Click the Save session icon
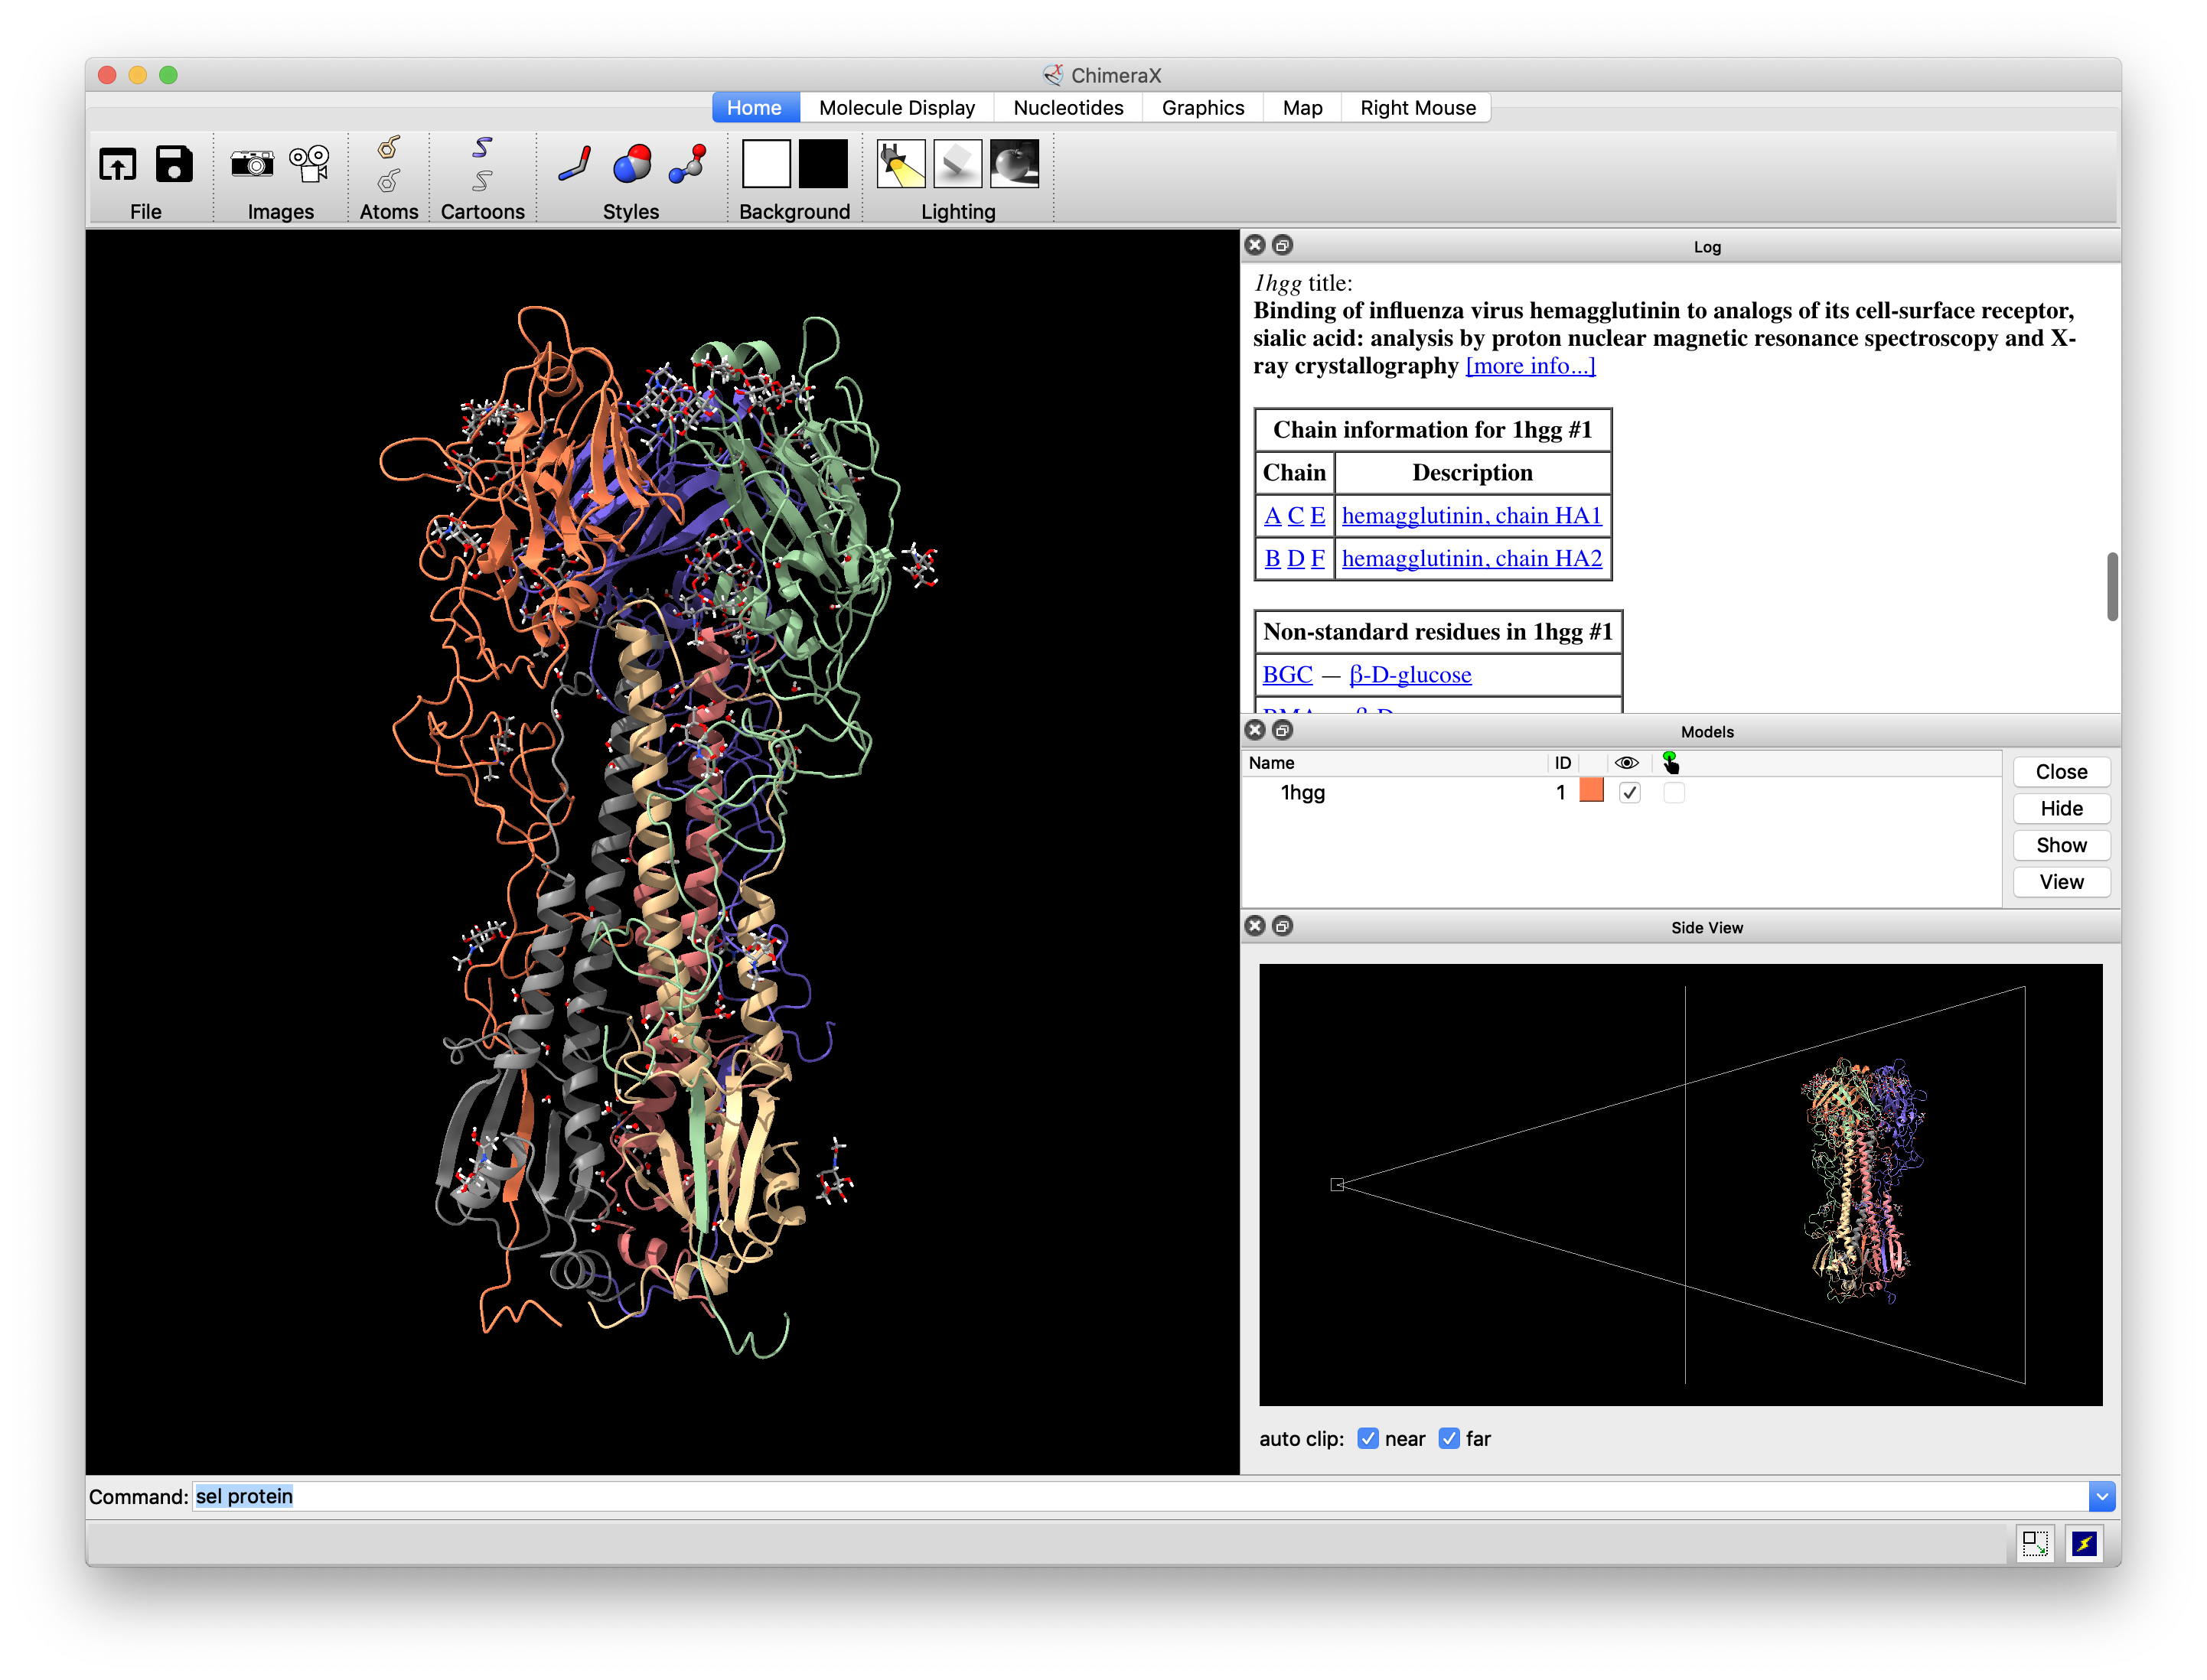2207x1680 pixels. coord(174,164)
